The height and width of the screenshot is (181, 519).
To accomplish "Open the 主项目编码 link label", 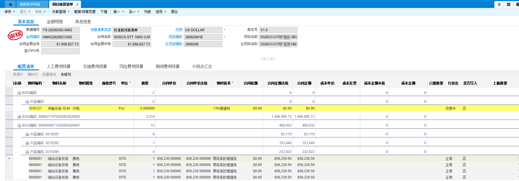I will click(x=174, y=44).
